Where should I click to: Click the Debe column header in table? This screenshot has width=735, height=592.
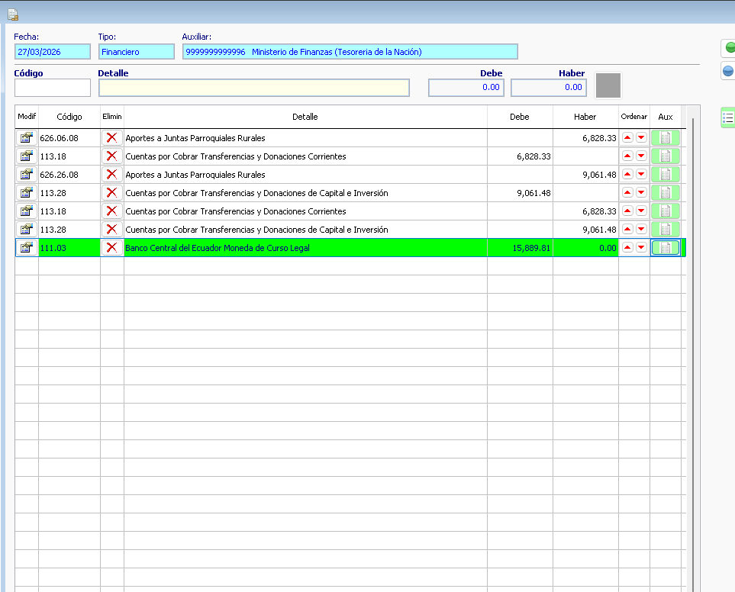click(519, 117)
